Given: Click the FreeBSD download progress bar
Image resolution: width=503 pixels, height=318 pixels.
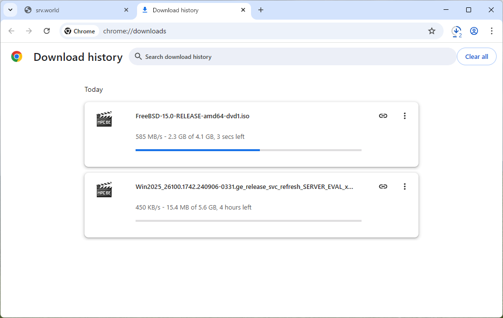Looking at the screenshot, I should pyautogui.click(x=248, y=150).
